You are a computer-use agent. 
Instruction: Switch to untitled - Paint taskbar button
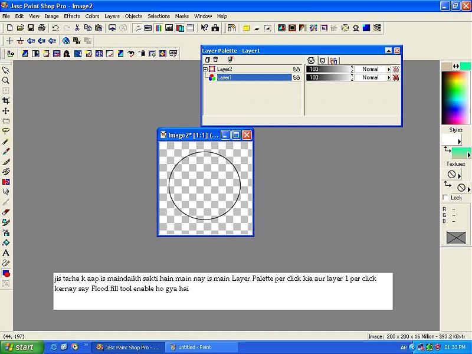pos(199,347)
